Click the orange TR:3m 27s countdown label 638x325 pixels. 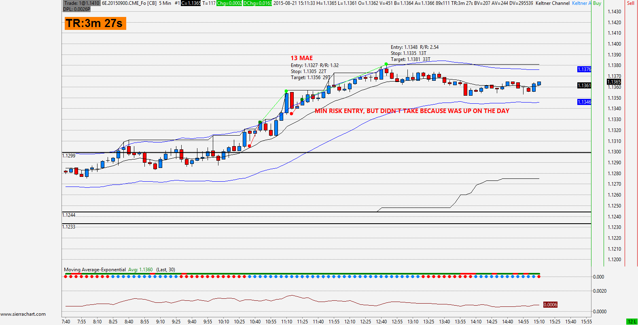pos(95,23)
